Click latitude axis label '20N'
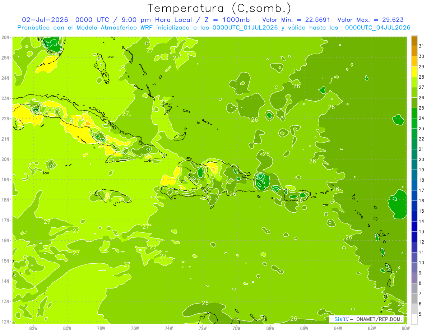The width and height of the screenshot is (431, 333). [5, 159]
